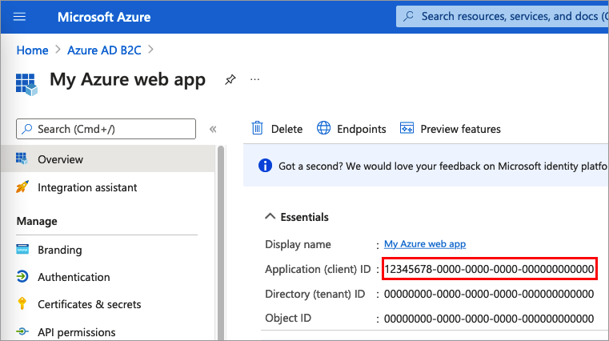This screenshot has height=341, width=609.
Task: Click the Integration assistant rocket icon
Action: [x=22, y=187]
